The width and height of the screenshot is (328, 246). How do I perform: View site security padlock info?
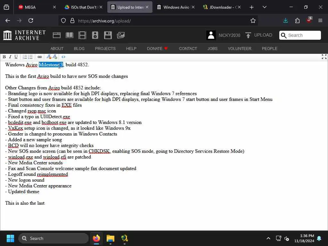(72, 21)
